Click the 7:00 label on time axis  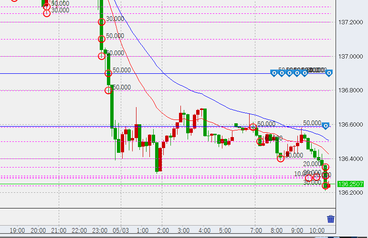(256, 230)
